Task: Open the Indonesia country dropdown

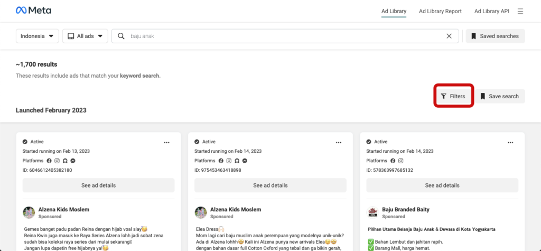Action: click(38, 36)
